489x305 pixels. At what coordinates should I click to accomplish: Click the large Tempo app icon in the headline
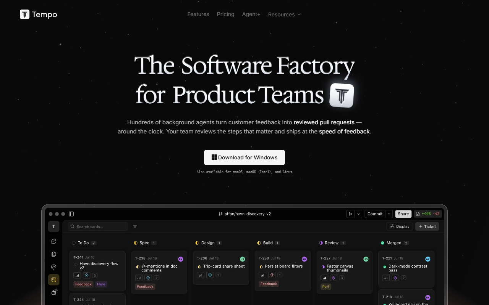tap(342, 95)
